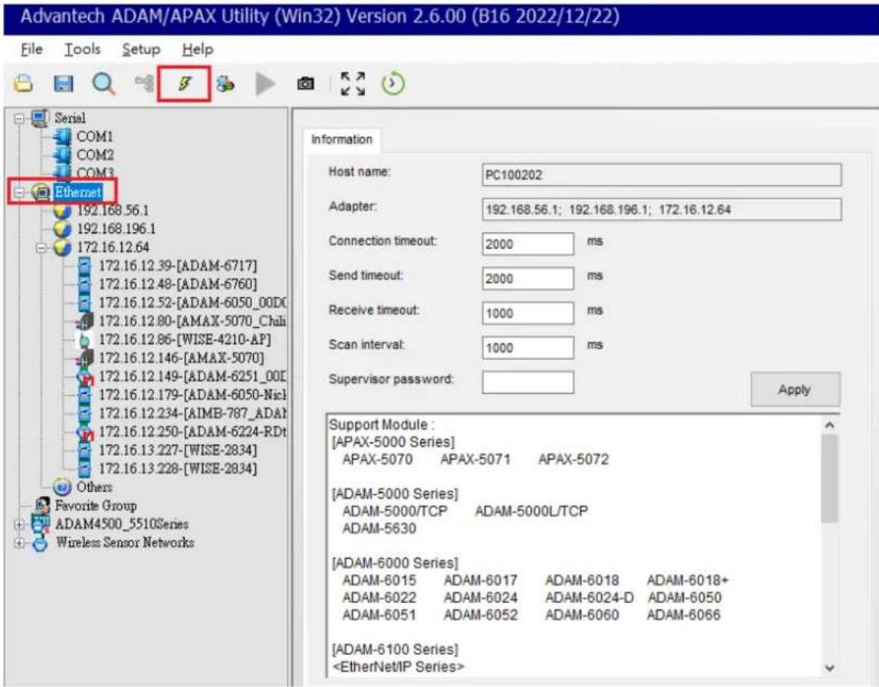Click the module icon beside ADAM-6717

[x=84, y=265]
